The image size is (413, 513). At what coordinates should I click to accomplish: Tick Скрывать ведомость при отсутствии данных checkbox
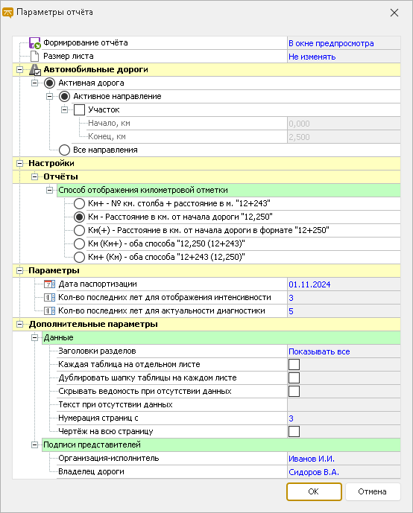pos(294,392)
